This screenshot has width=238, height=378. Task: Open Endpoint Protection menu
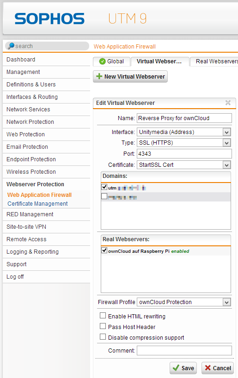(x=46, y=159)
